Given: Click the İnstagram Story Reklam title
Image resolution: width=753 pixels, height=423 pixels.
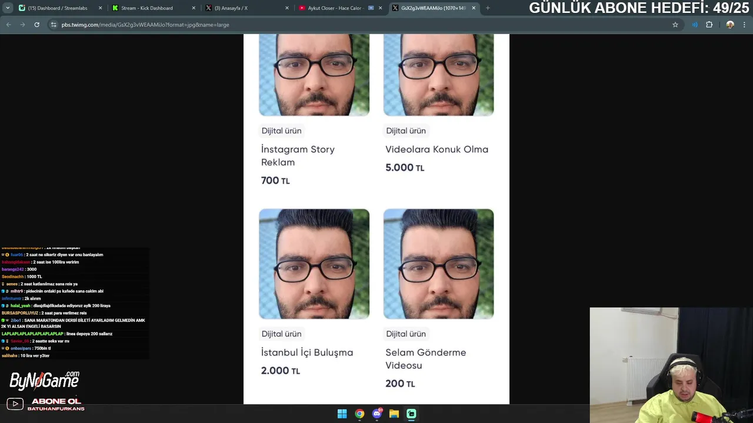Looking at the screenshot, I should pyautogui.click(x=298, y=156).
